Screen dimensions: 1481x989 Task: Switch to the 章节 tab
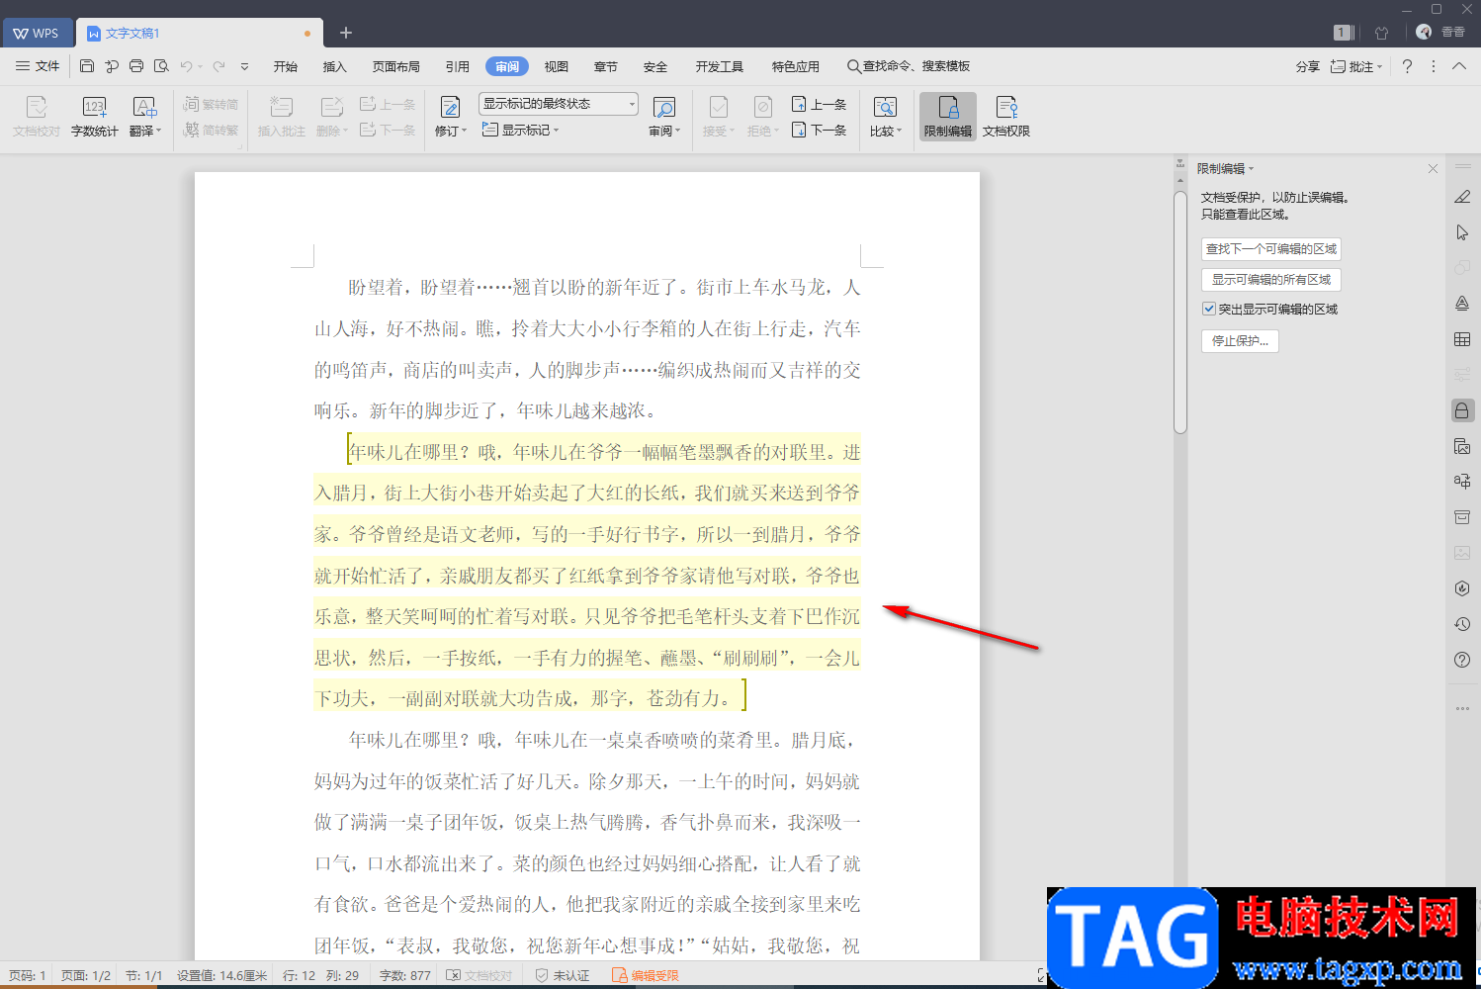tap(606, 66)
